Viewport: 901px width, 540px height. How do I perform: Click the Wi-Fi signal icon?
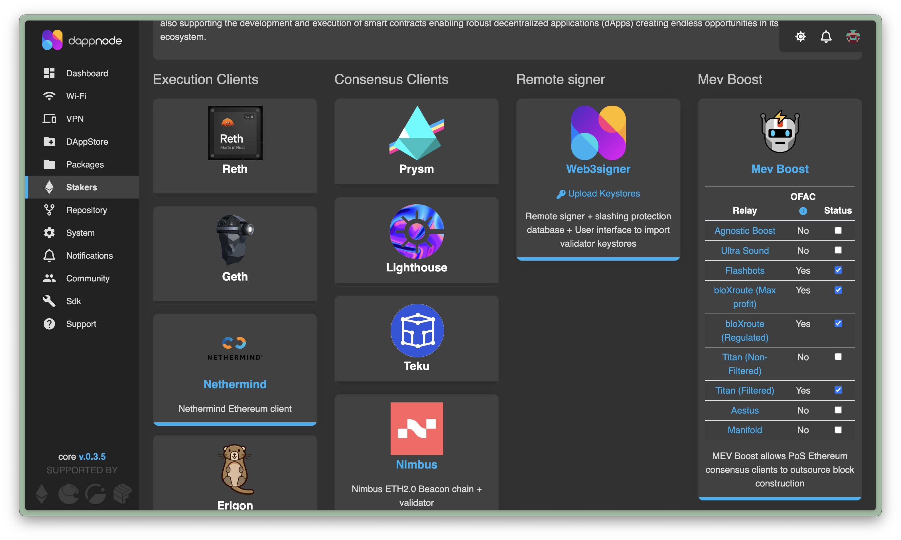point(49,96)
